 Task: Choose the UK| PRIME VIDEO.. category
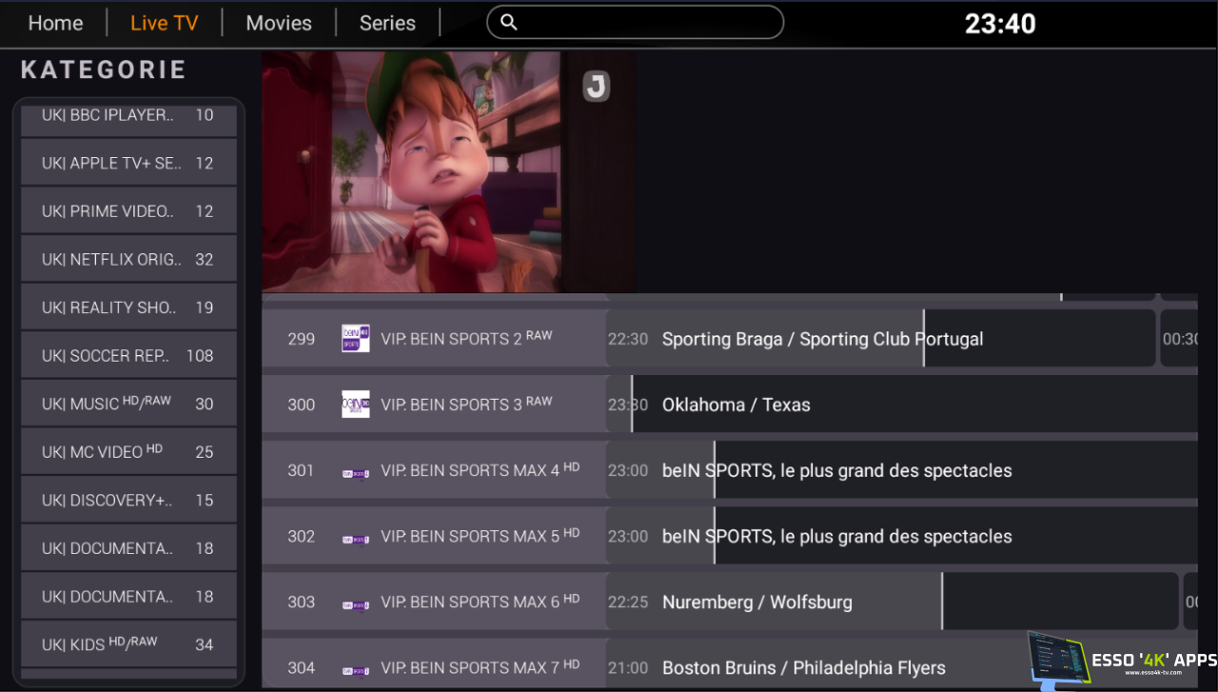tap(128, 211)
